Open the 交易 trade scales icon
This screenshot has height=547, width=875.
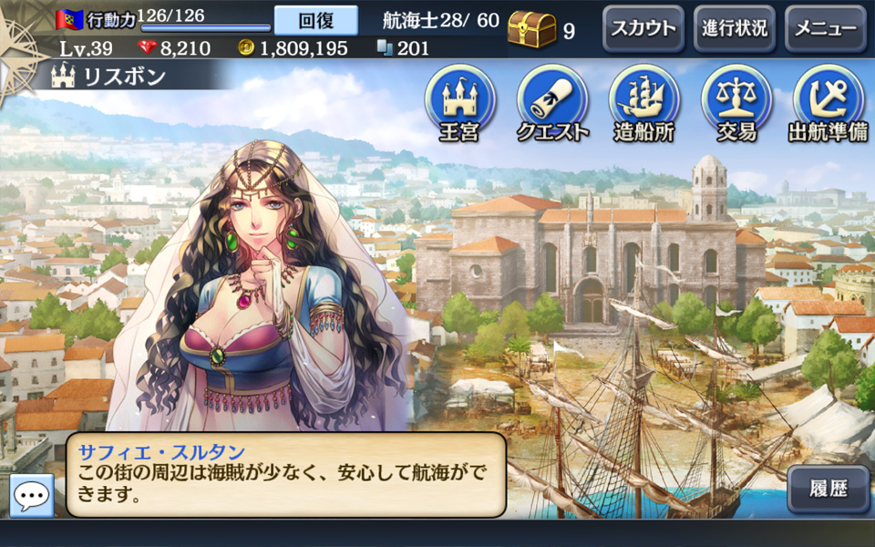(x=736, y=104)
